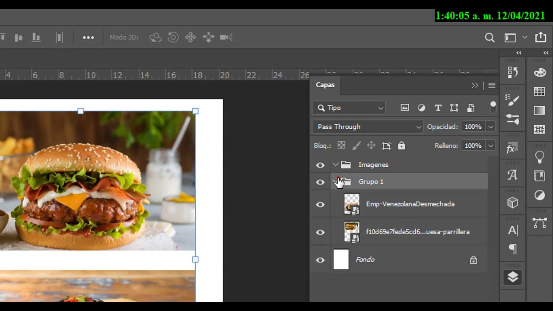Toggle prevent artboard auto-nesting lock icon

[386, 146]
